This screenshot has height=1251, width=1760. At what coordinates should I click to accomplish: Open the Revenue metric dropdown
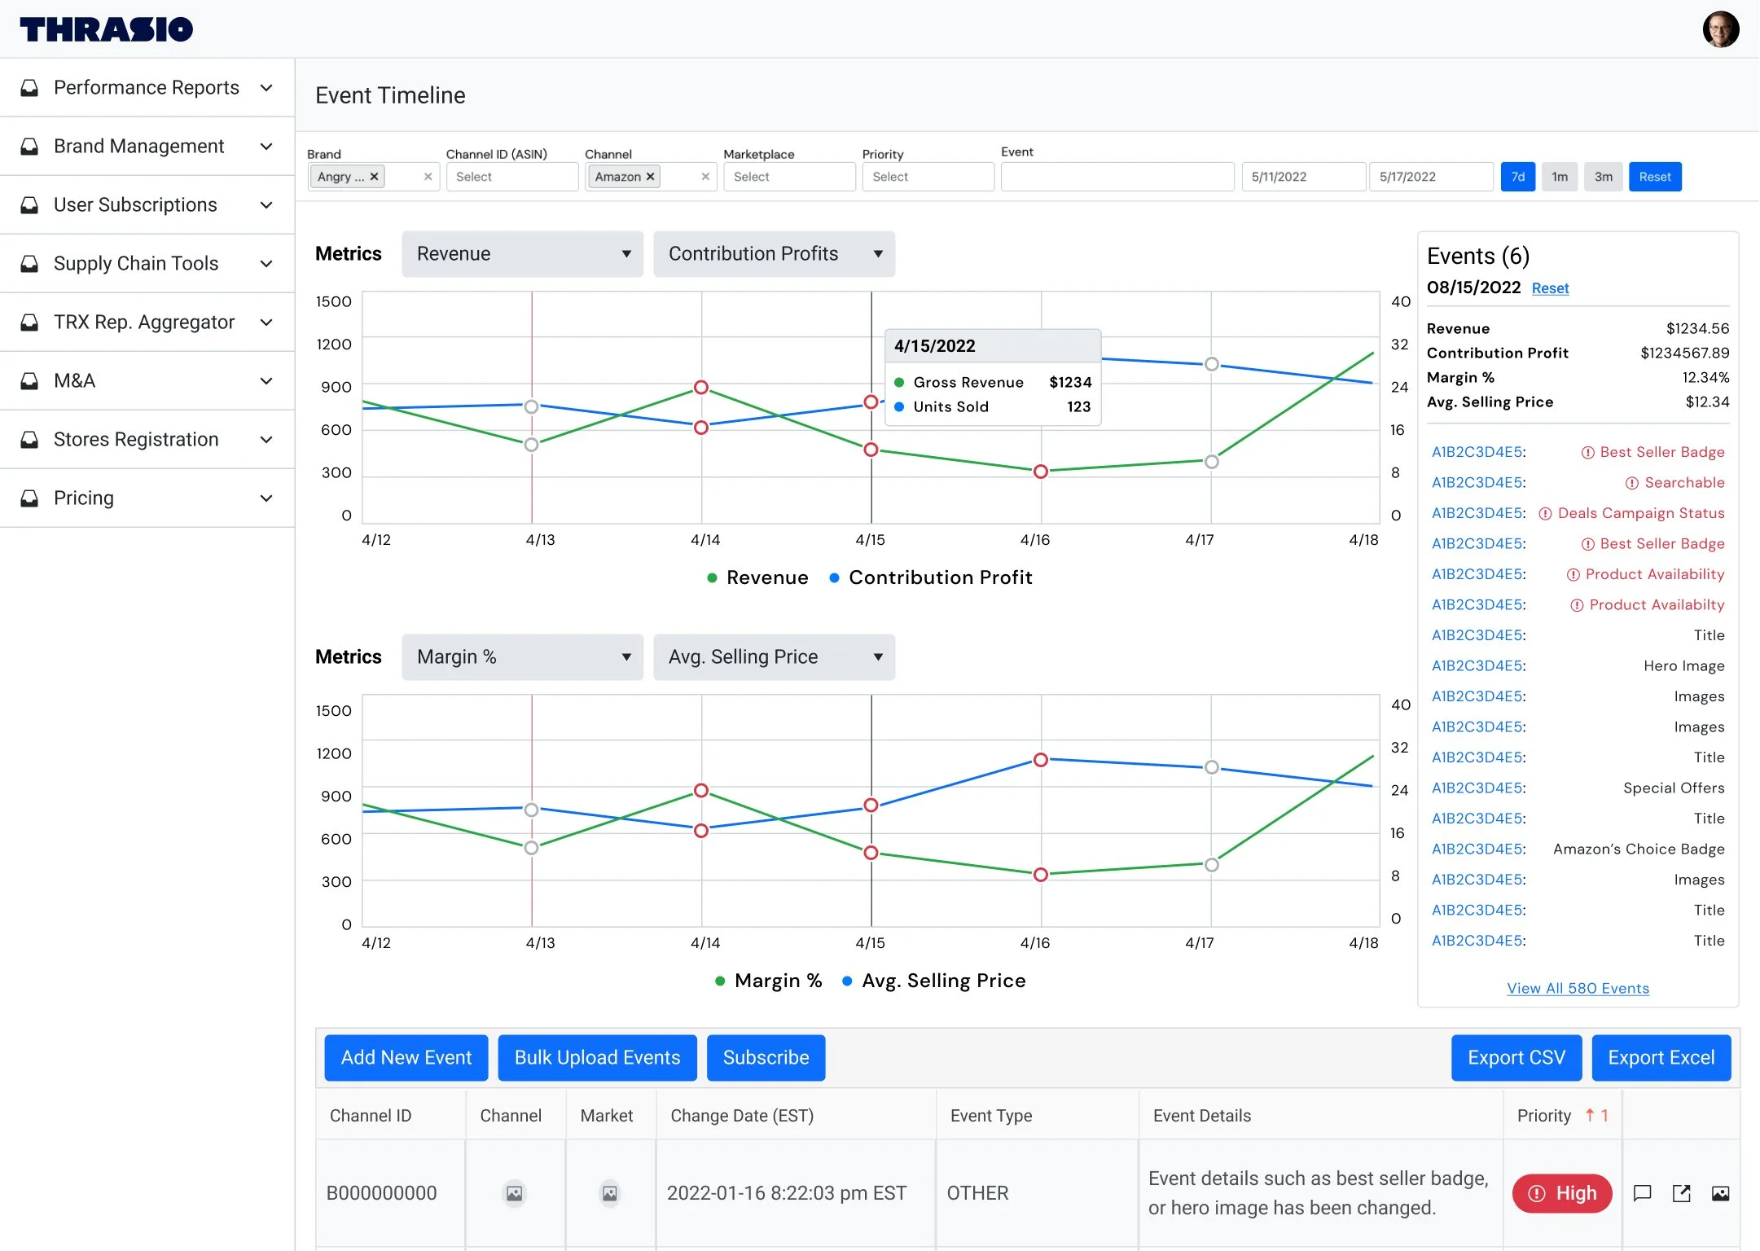[522, 254]
